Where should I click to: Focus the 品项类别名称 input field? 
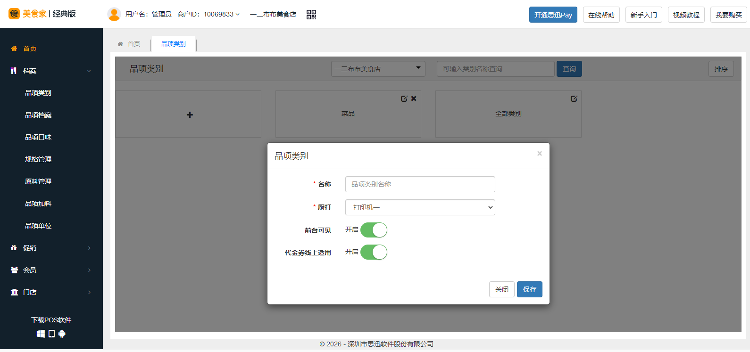point(420,184)
